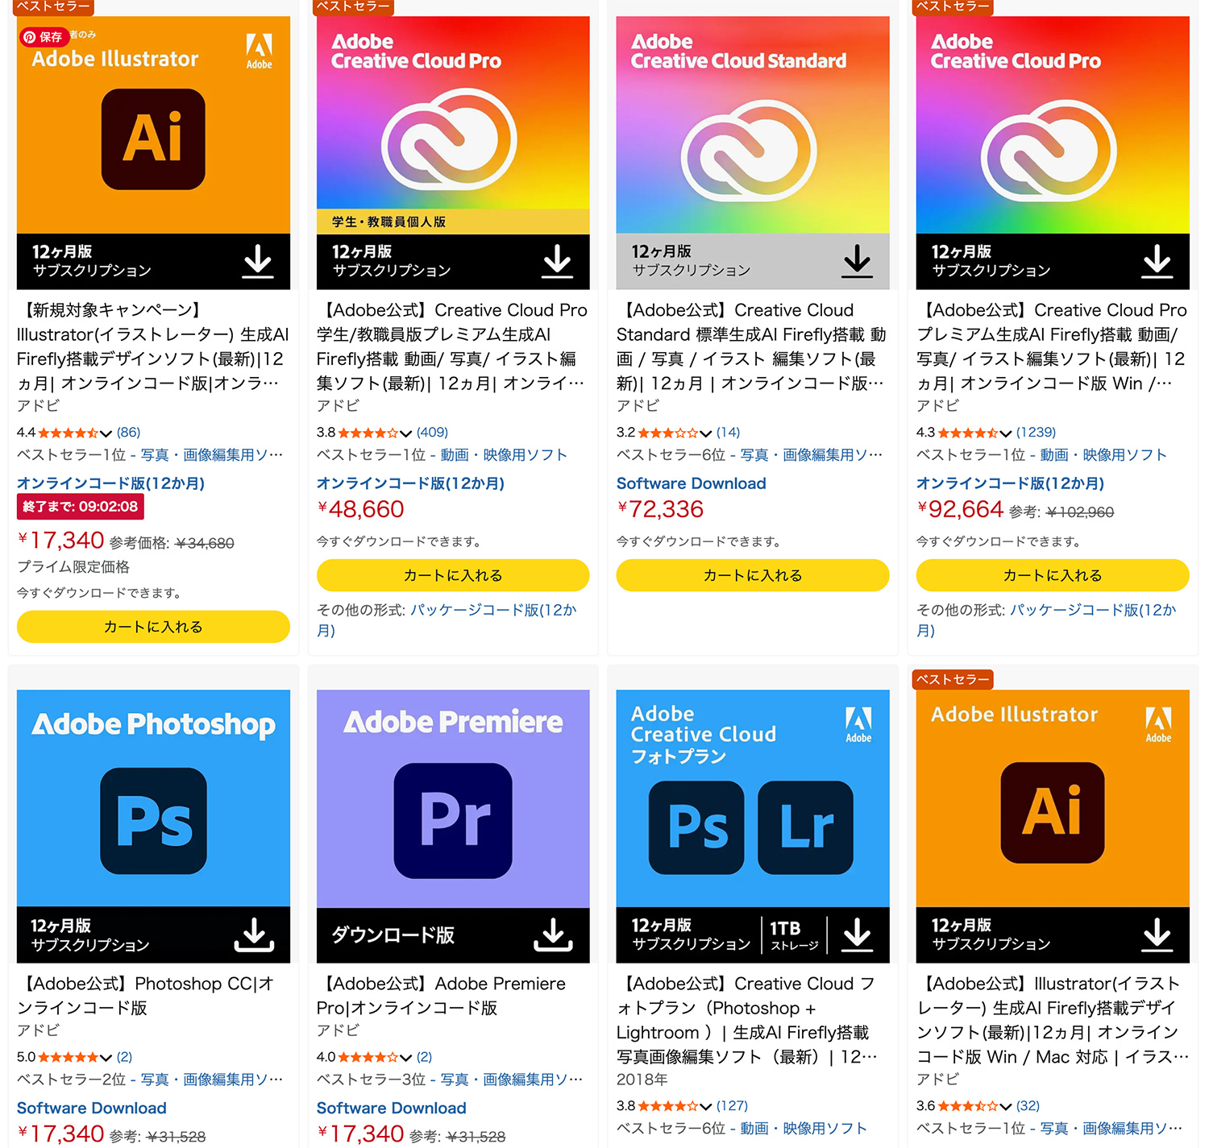Add the ¥17,340 Illustrator to cart
Viewport: 1209px width, 1148px height.
point(153,627)
